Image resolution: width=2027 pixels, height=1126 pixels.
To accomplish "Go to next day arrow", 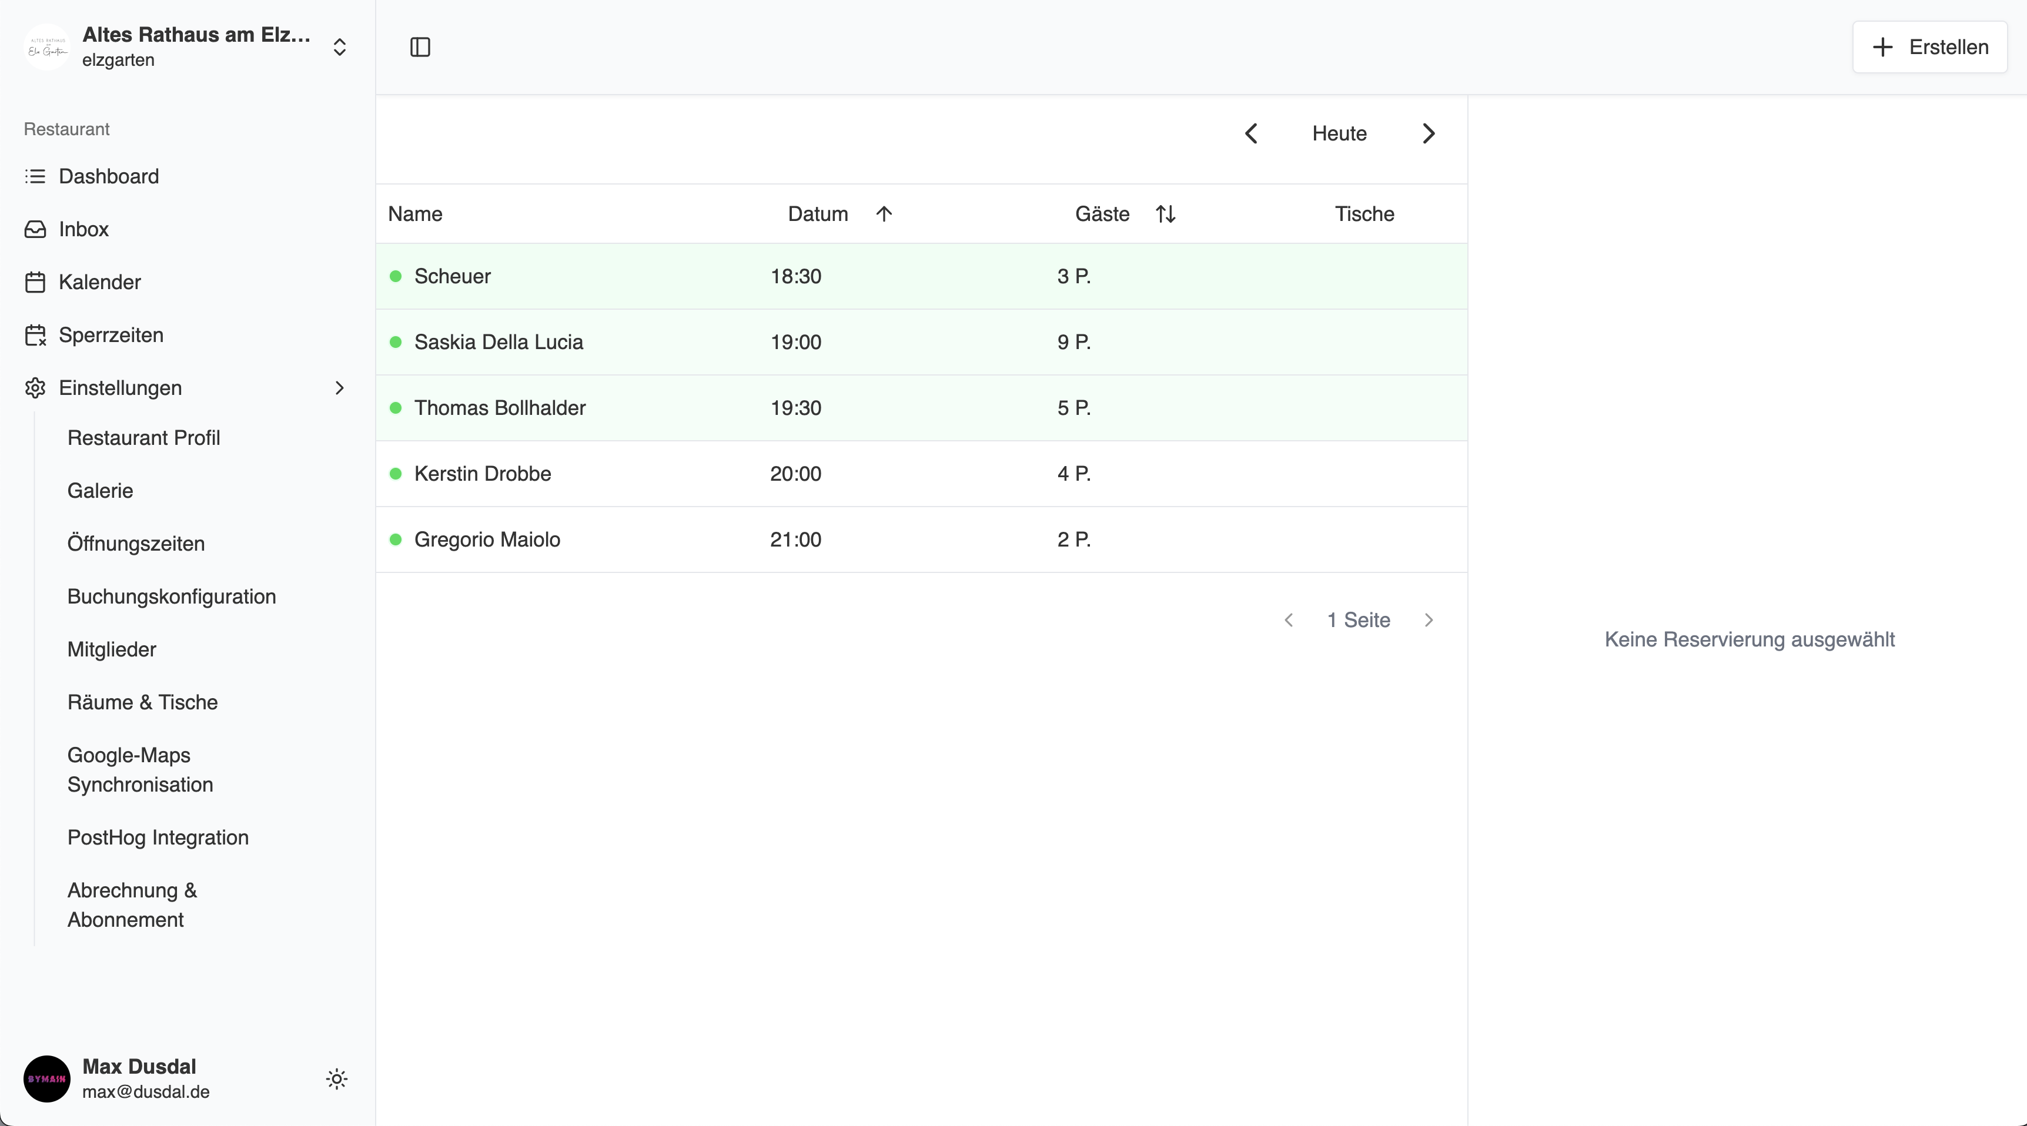I will point(1428,134).
